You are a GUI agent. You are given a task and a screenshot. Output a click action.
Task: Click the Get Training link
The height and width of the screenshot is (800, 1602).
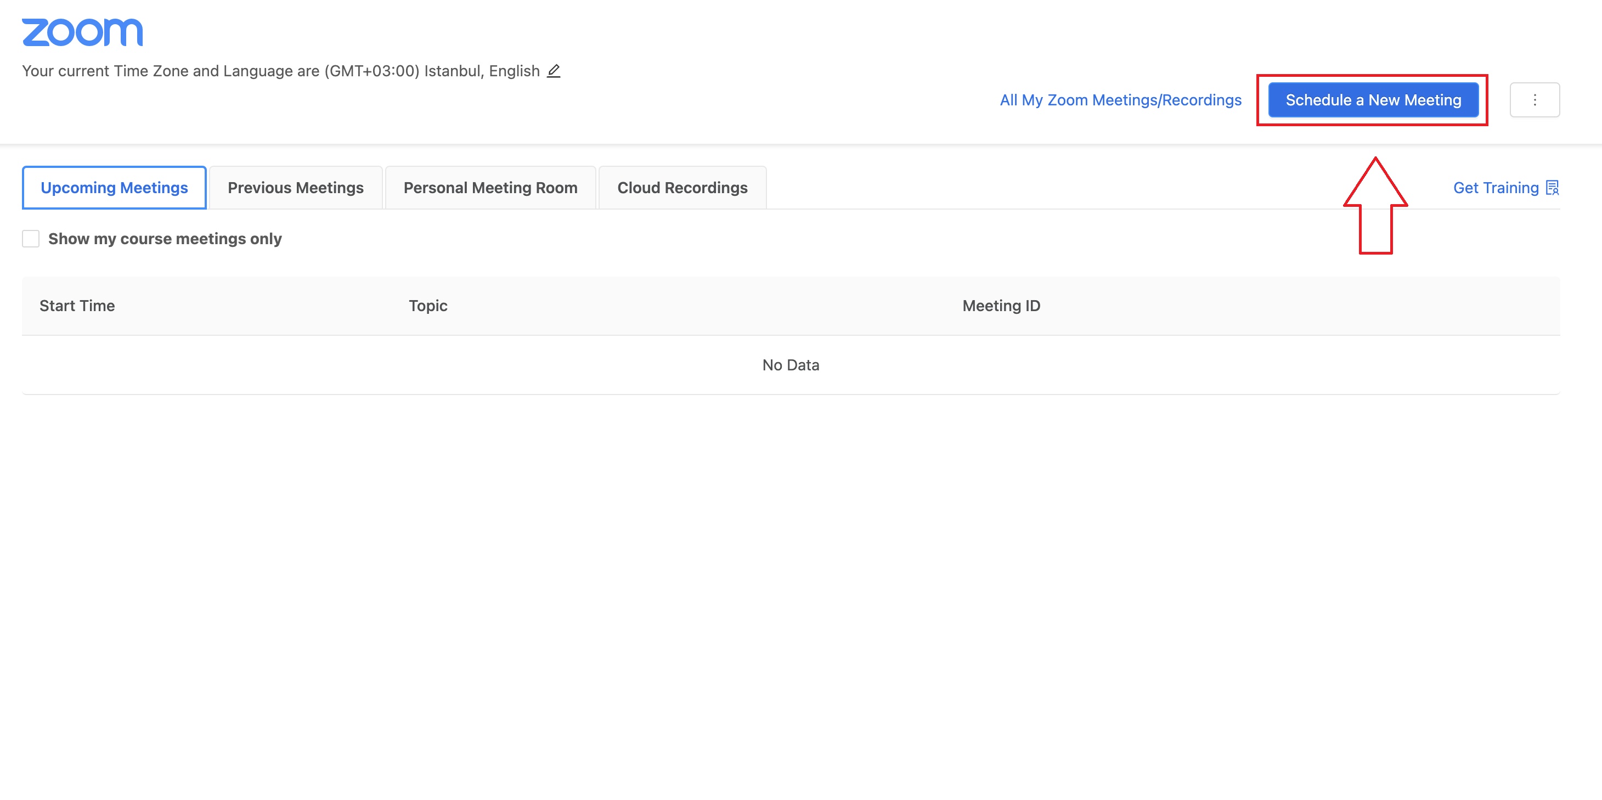point(1495,188)
